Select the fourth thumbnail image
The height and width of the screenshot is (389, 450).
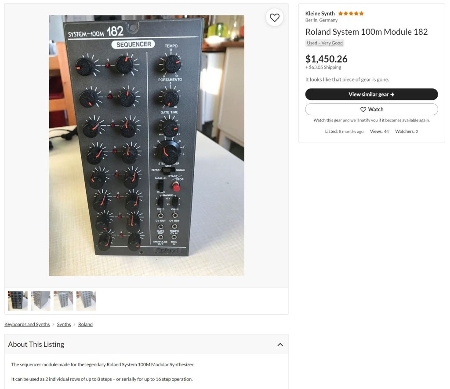coord(86,301)
